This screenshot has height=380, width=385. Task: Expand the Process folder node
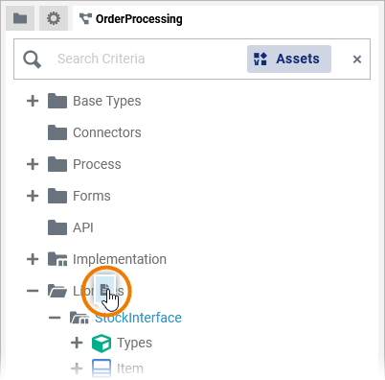(x=33, y=164)
